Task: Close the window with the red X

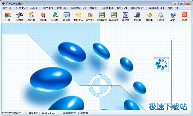Action: click(188, 4)
